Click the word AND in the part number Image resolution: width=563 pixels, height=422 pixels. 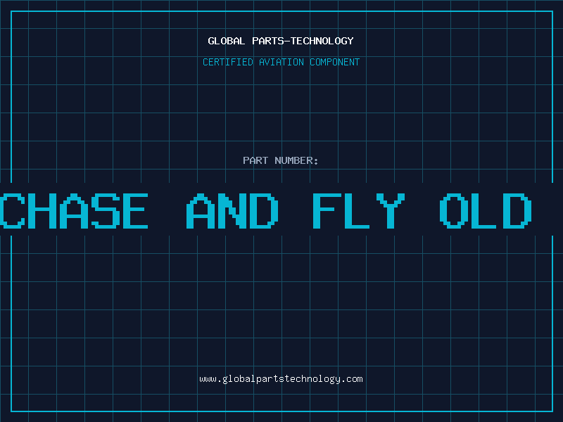tap(232, 210)
